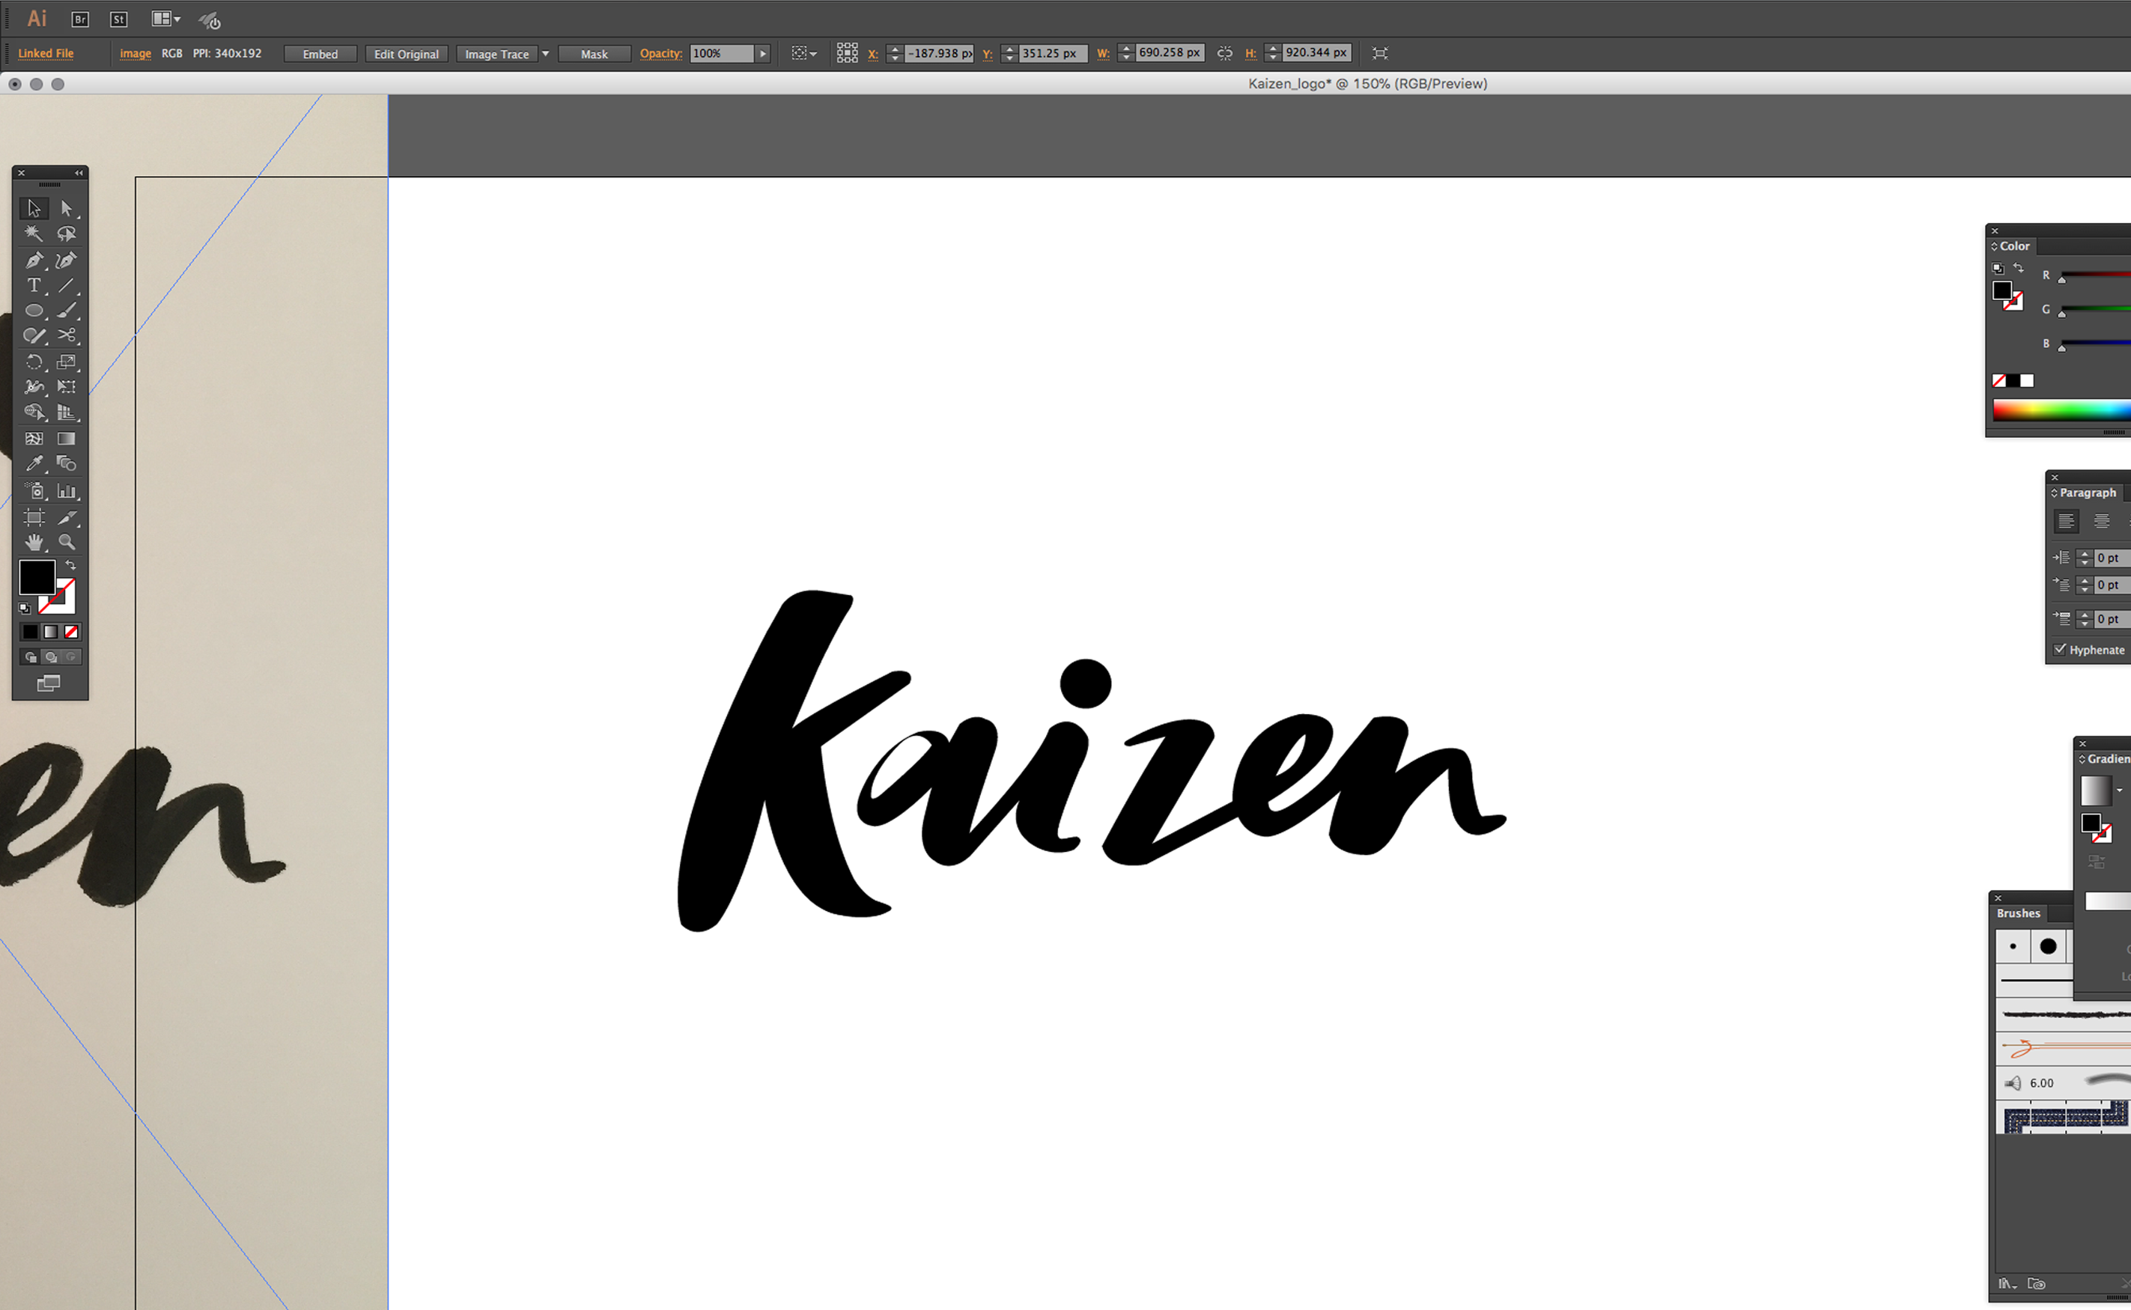
Task: Select the Paintbrush tool
Action: point(67,310)
